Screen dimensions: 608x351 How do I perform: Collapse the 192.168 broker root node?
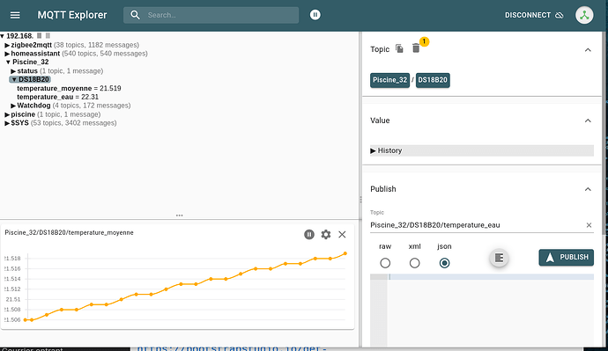(x=3, y=36)
